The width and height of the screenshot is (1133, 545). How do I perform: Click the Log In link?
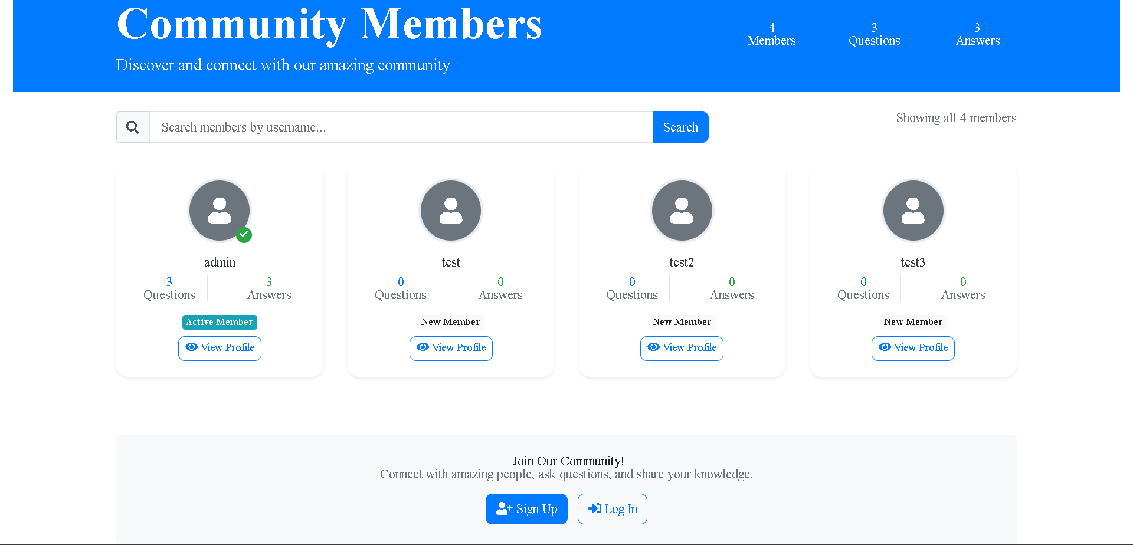(612, 508)
